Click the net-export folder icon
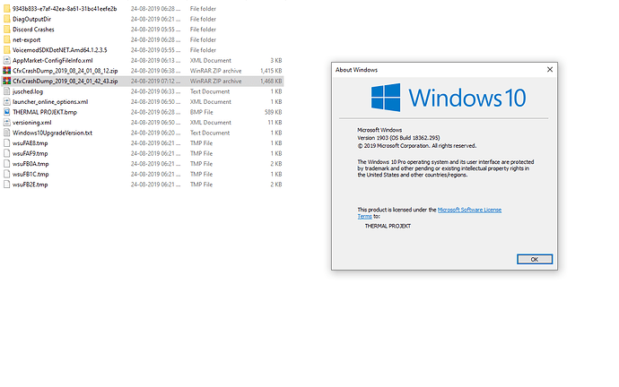This screenshot has width=619, height=387. pos(5,39)
